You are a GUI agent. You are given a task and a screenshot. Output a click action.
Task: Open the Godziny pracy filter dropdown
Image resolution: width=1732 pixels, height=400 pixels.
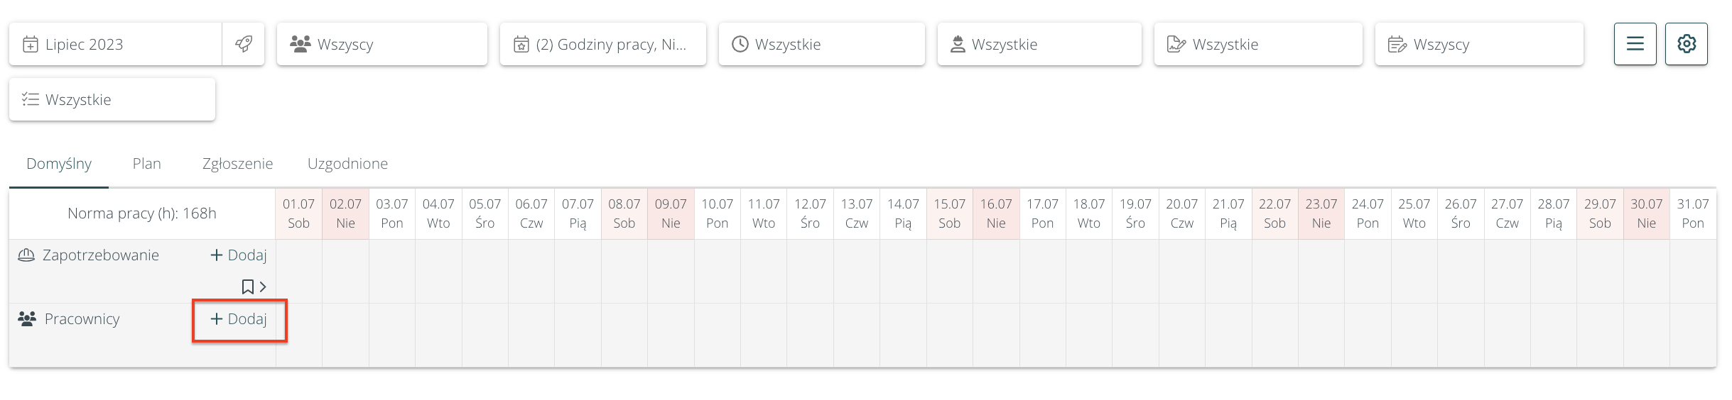pos(602,44)
